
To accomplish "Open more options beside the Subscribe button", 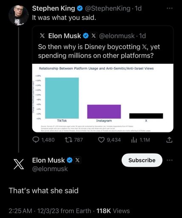I will pos(170,160).
